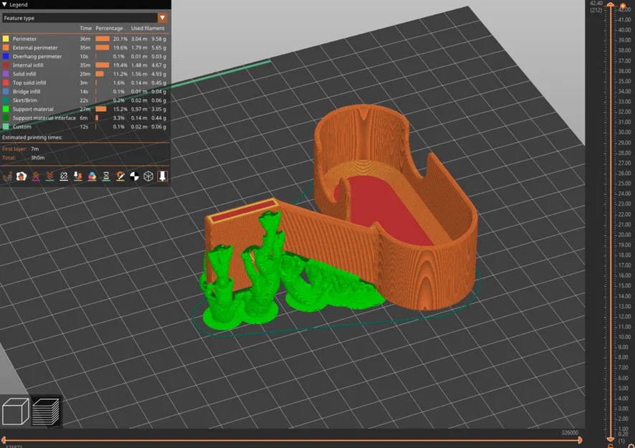Screen dimensions: 635x448
Task: Toggle Print pauses hourglass icon
Action: 106,176
